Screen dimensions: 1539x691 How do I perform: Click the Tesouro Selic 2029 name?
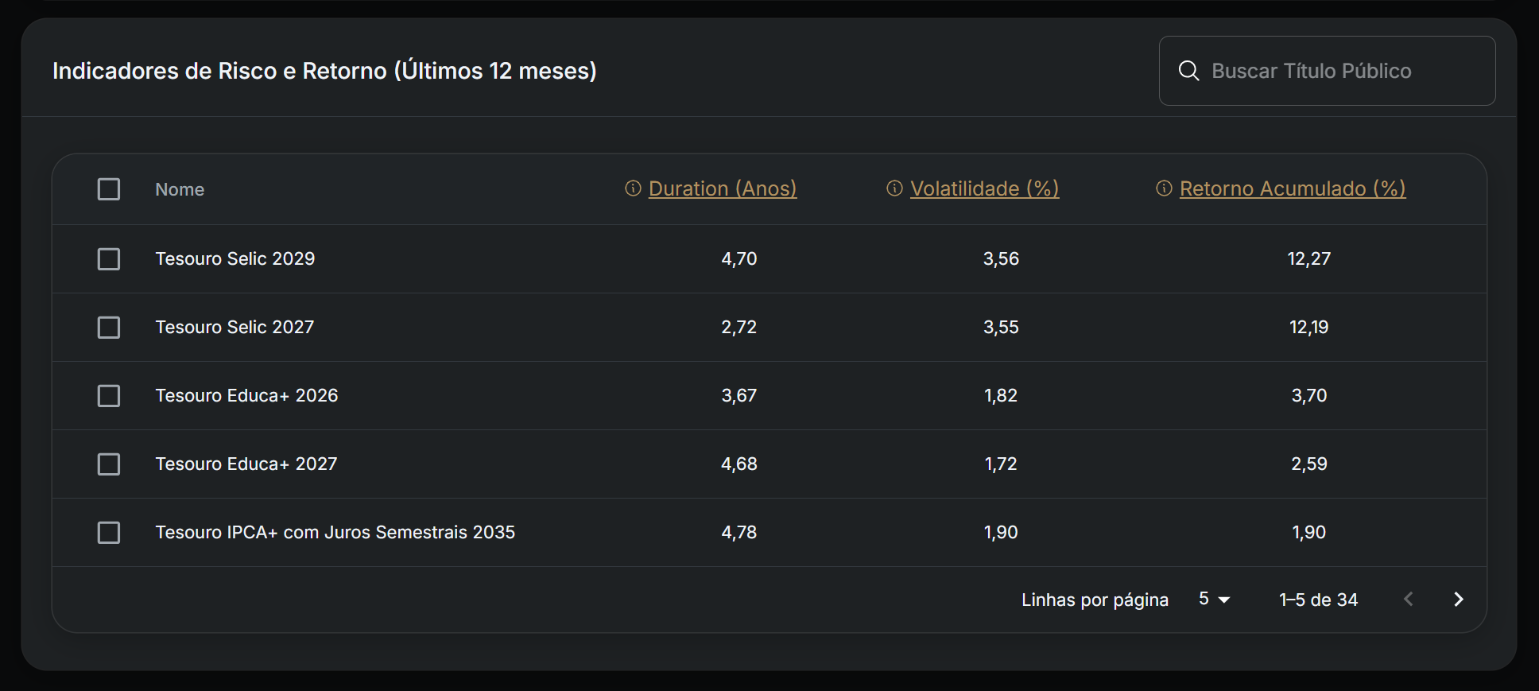tap(235, 259)
